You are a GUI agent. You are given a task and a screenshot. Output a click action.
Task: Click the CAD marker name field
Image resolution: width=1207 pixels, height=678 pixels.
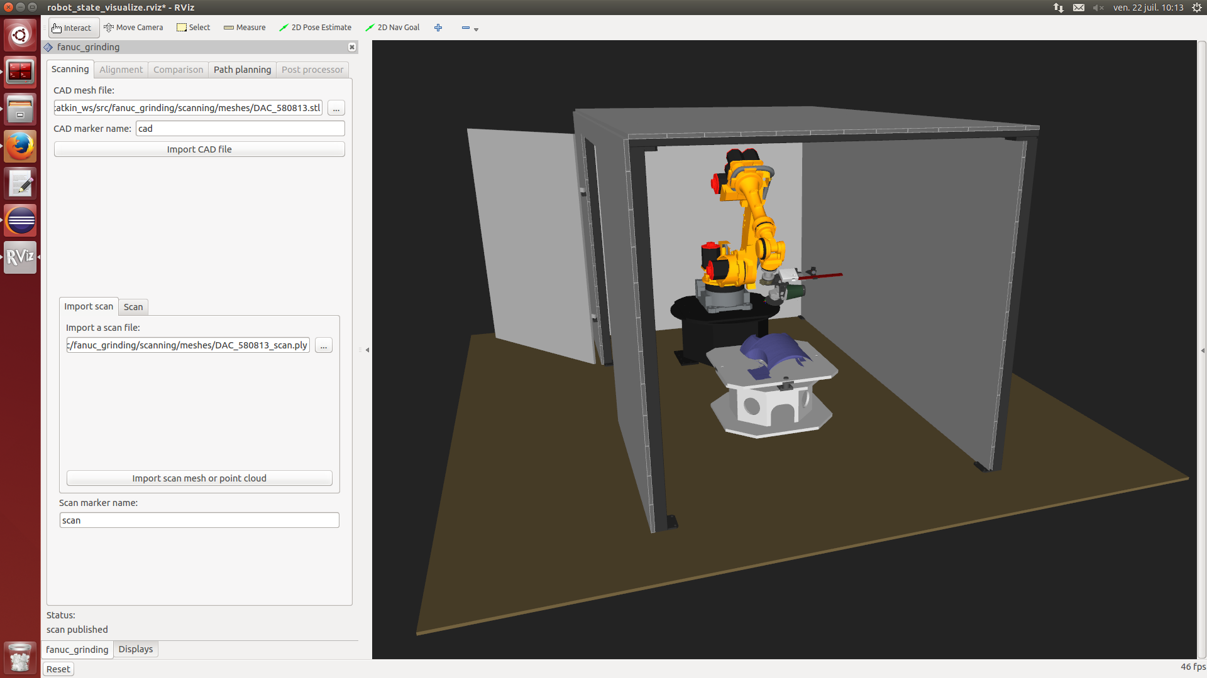point(240,129)
